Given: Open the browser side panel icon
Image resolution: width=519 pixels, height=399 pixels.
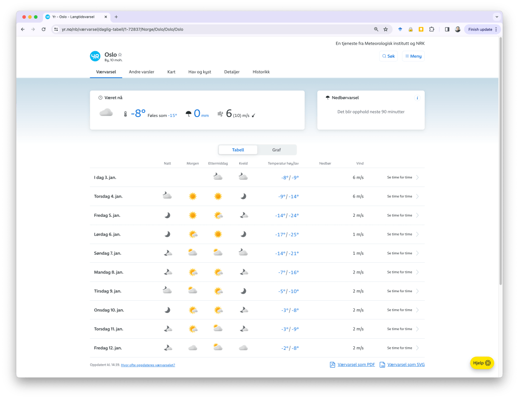Looking at the screenshot, I should pyautogui.click(x=447, y=29).
